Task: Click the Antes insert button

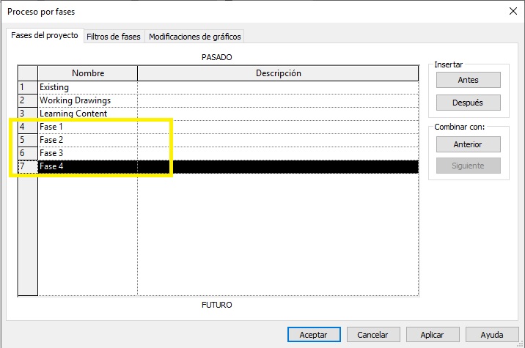Action: 468,80
